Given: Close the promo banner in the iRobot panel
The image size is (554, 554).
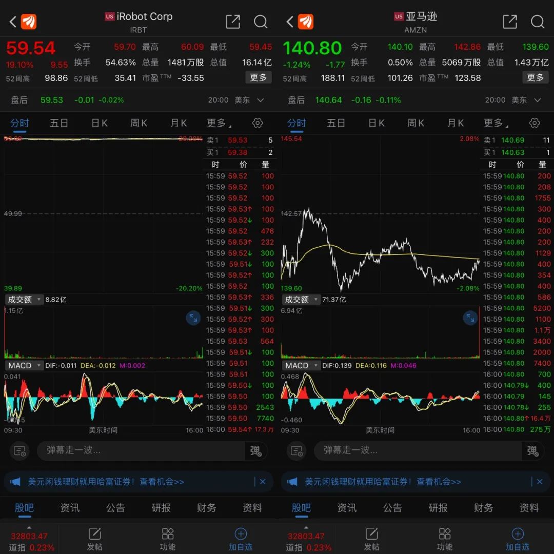Looking at the screenshot, I should pyautogui.click(x=263, y=482).
